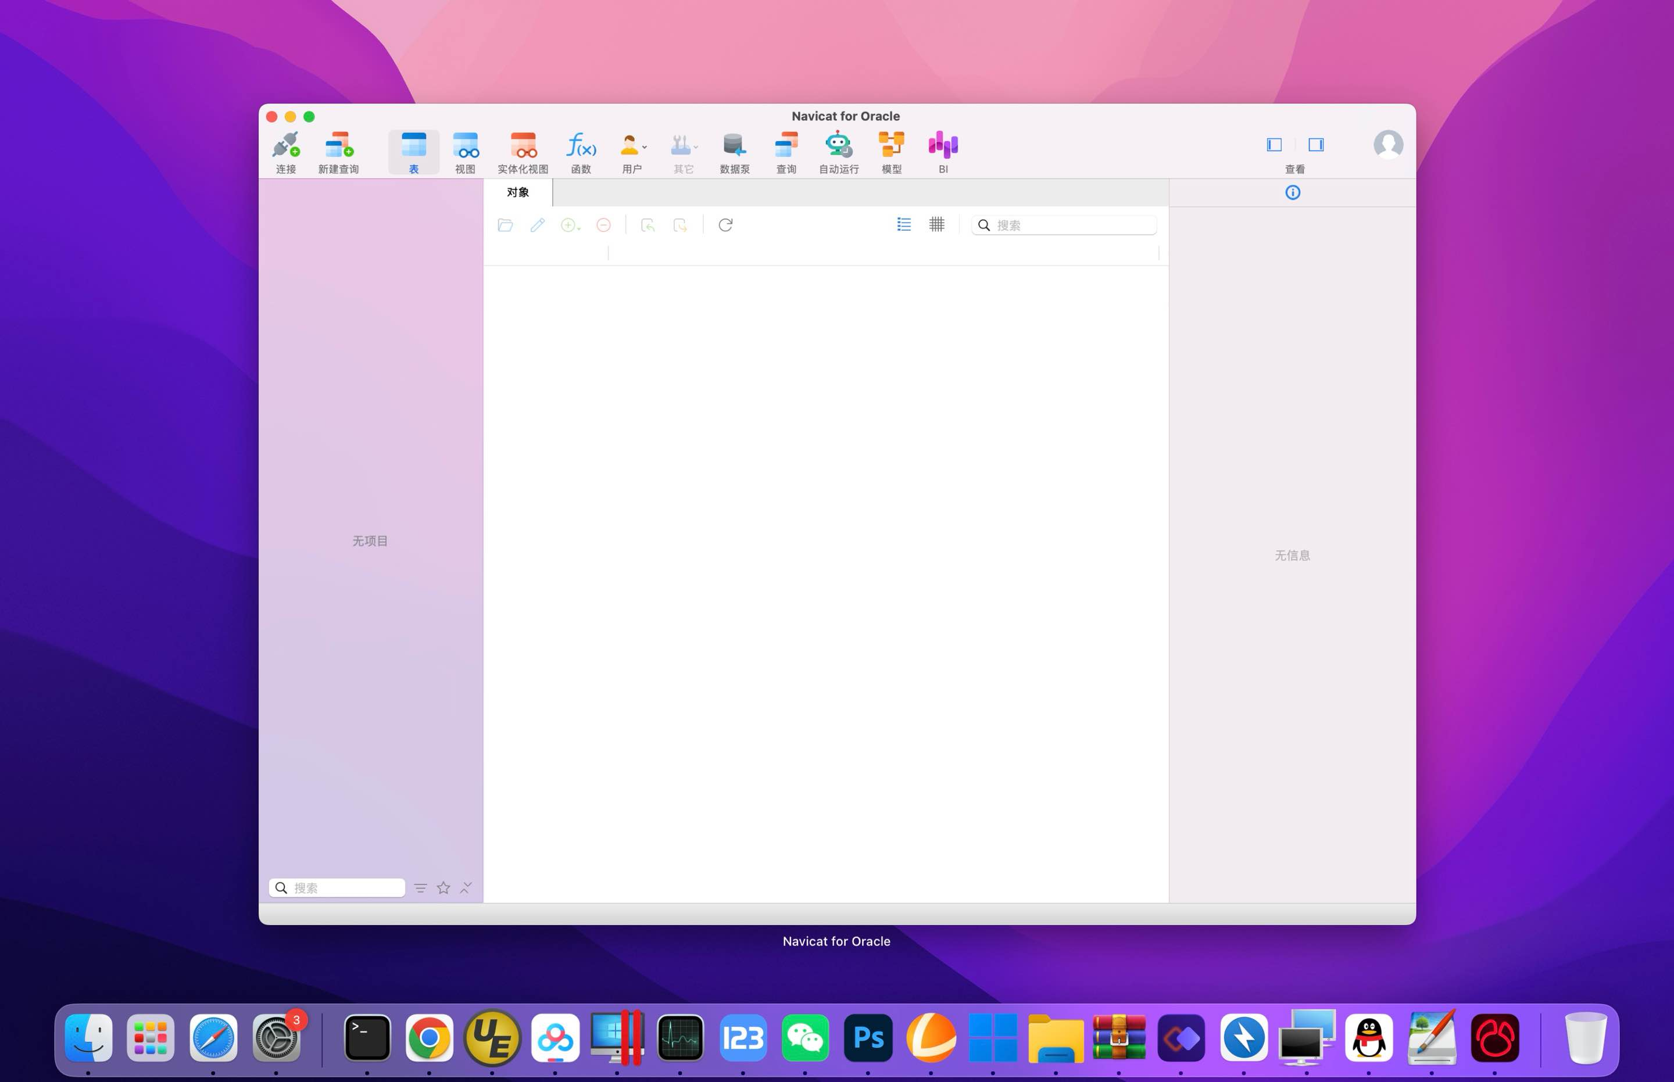The height and width of the screenshot is (1082, 1674).
Task: Select the Table (表) toolbar icon
Action: (x=413, y=145)
